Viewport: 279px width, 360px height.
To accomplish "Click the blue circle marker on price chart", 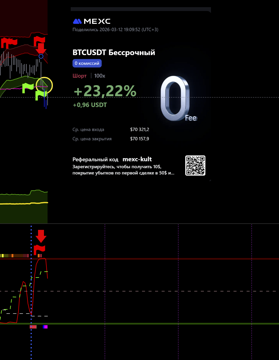I will click(x=41, y=56).
